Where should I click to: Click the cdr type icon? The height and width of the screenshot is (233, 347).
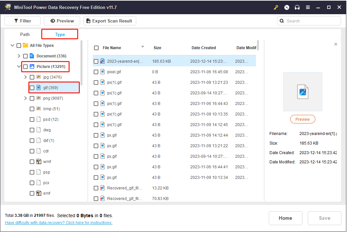pos(39,151)
